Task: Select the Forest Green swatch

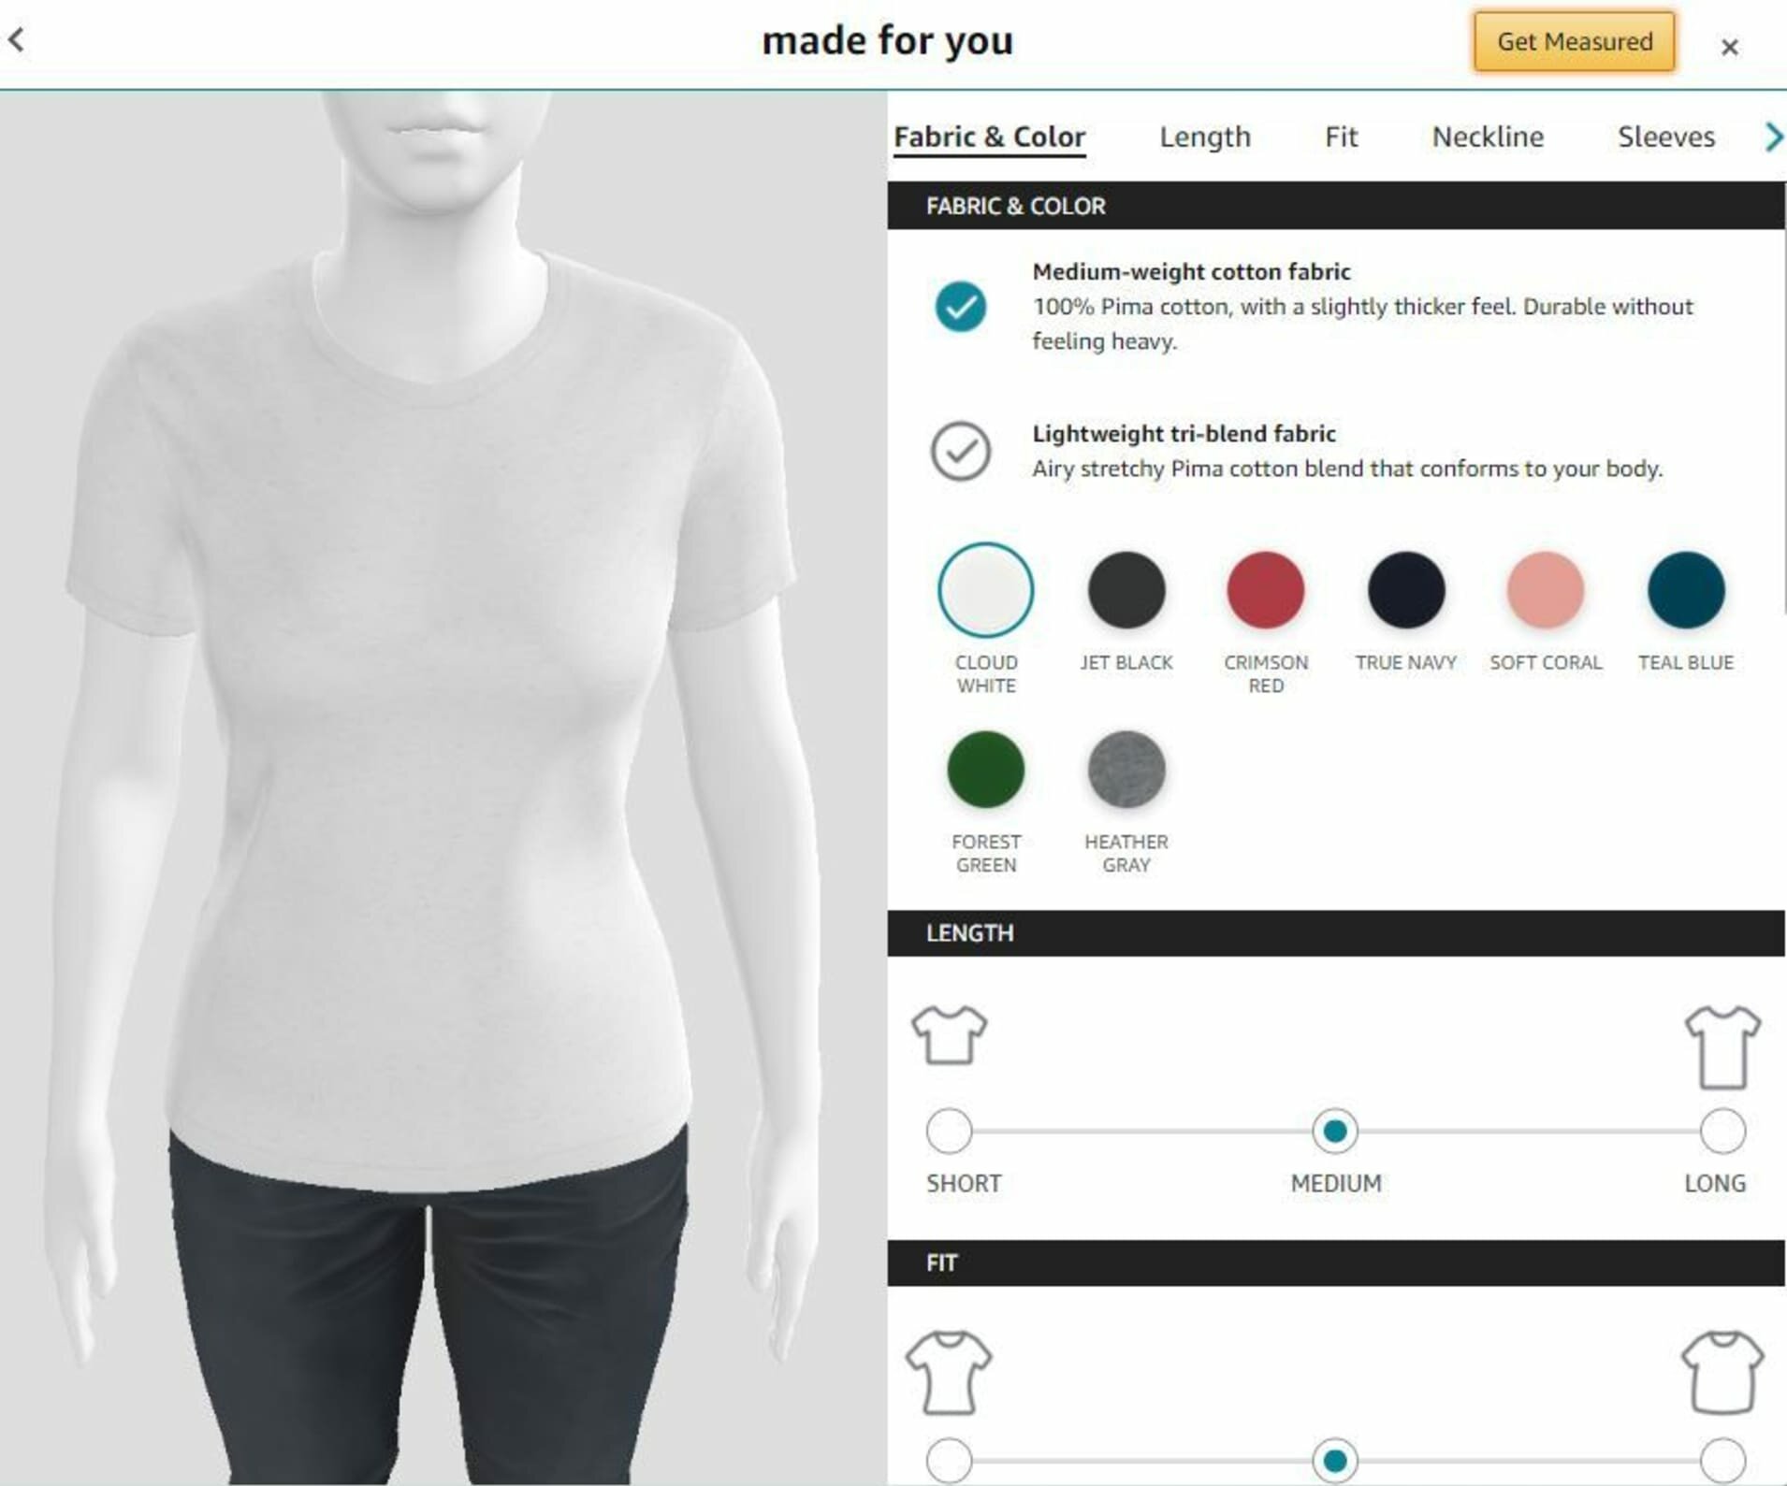Action: point(985,769)
